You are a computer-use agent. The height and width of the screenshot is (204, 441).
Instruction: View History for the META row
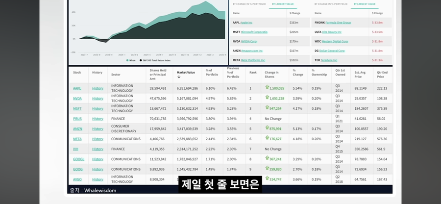coord(98,139)
